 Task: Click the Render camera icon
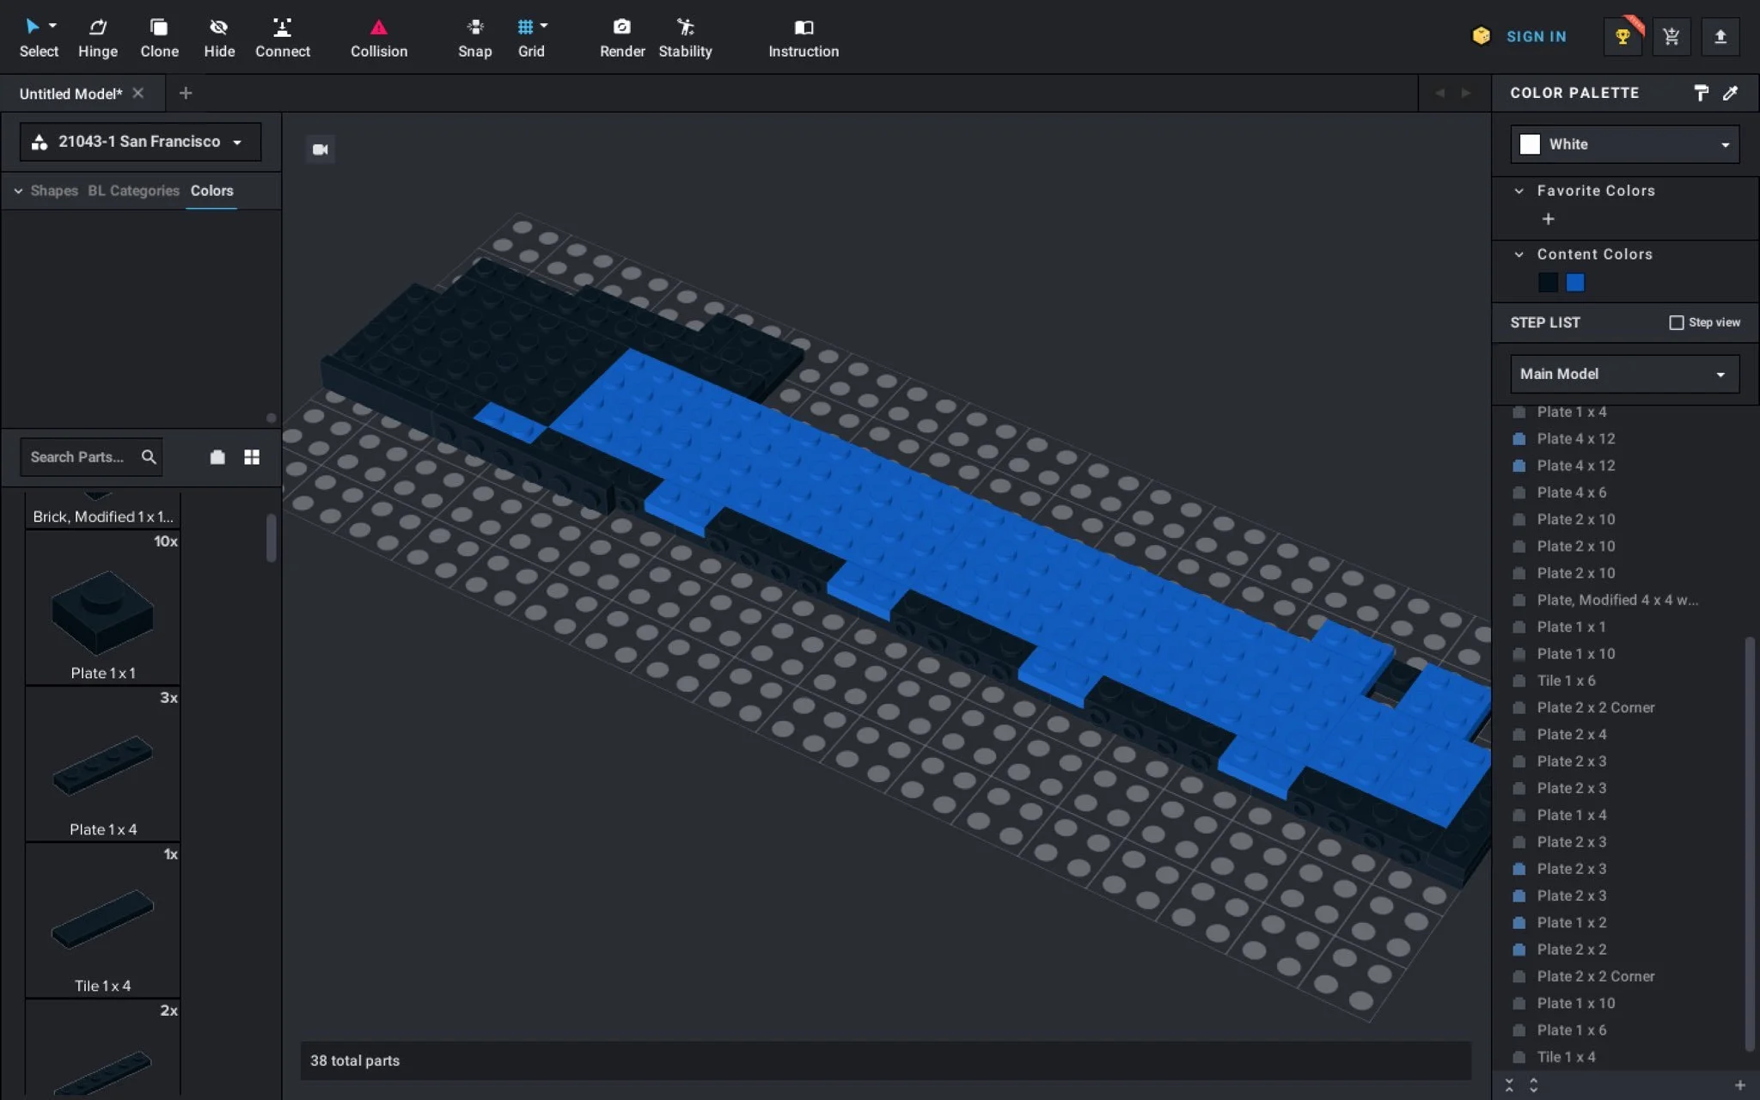pos(621,27)
